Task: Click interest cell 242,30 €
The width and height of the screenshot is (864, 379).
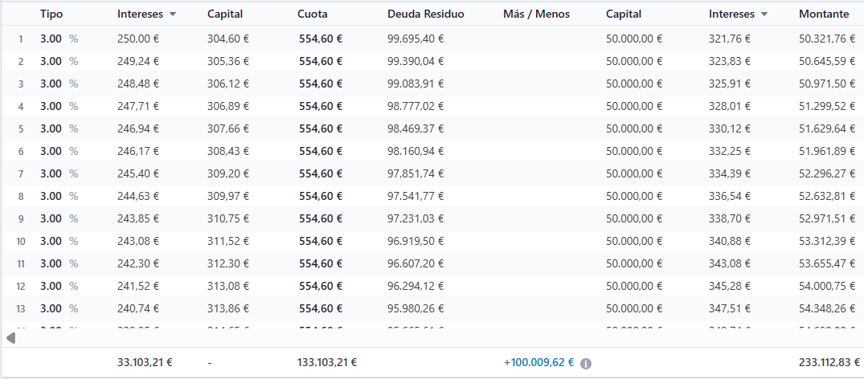Action: tap(138, 263)
